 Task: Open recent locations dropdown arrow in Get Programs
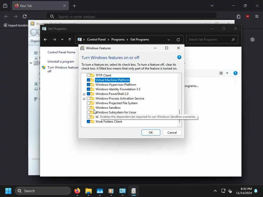click(x=62, y=40)
